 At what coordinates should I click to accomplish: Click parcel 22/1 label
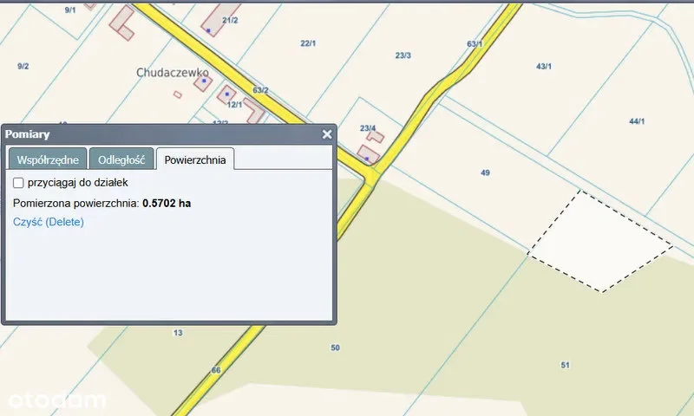[307, 42]
